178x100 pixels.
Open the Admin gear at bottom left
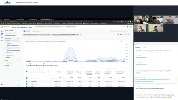[x=2, y=84]
